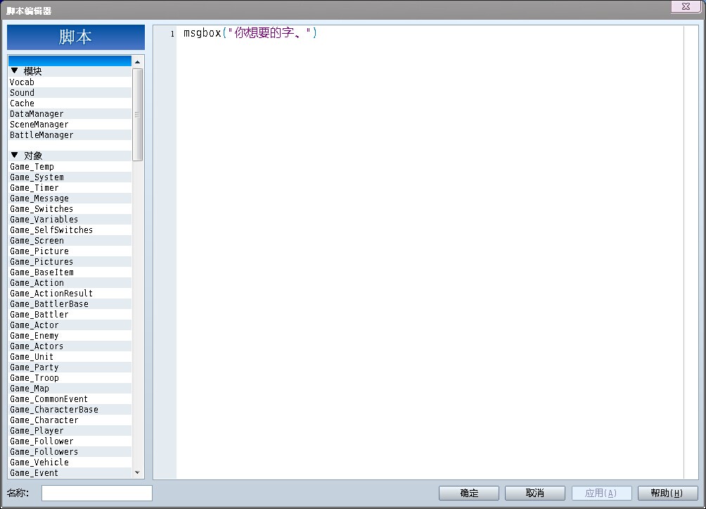Select Game_Event in the script list
Viewport: 706px width, 509px height.
[x=70, y=473]
